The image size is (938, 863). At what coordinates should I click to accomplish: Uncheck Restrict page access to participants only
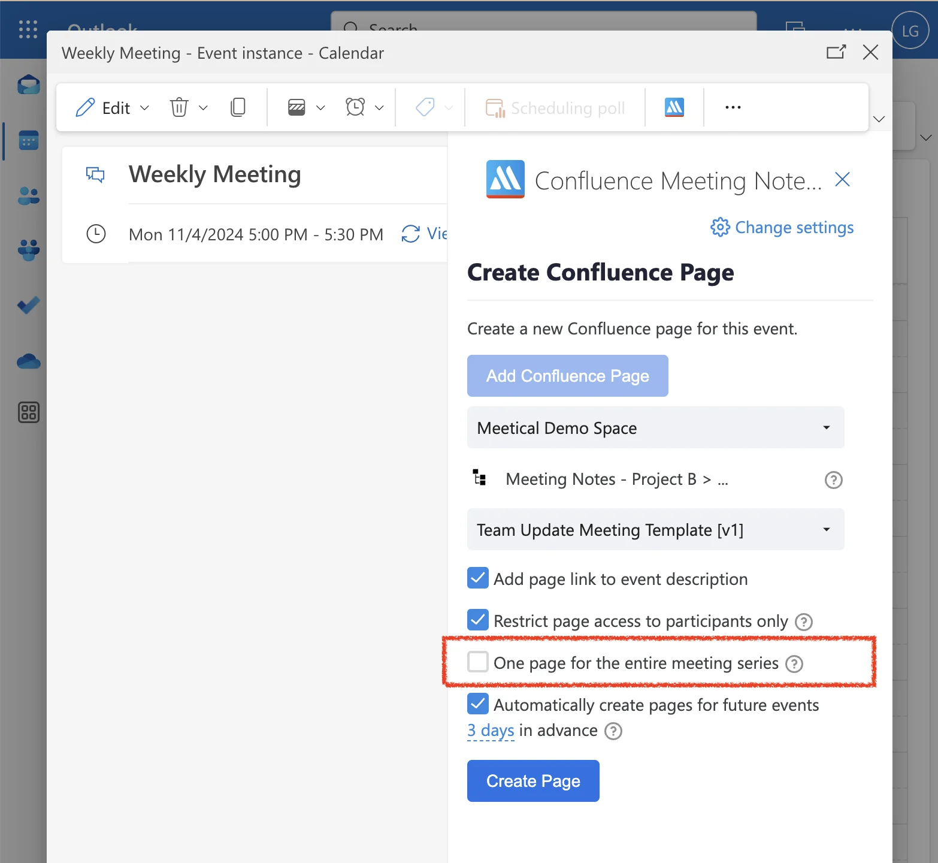click(477, 620)
